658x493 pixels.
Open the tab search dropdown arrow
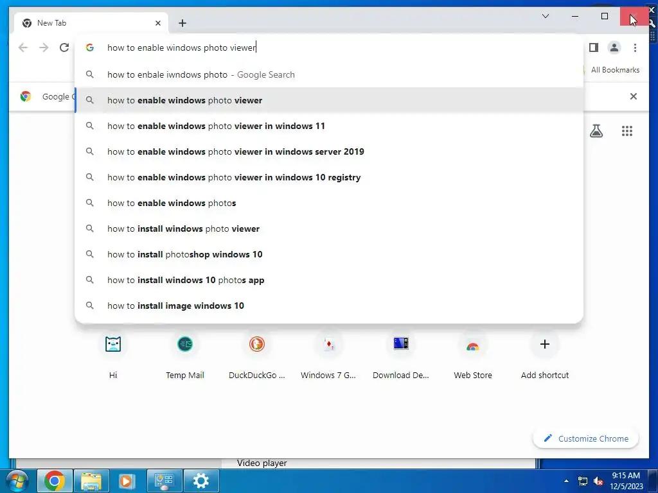point(546,16)
